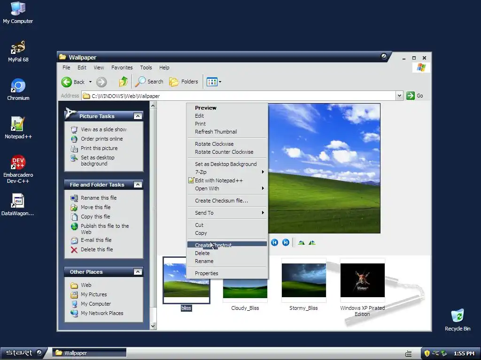Open My Computer in Other Places
This screenshot has height=360, width=481.
(x=96, y=304)
